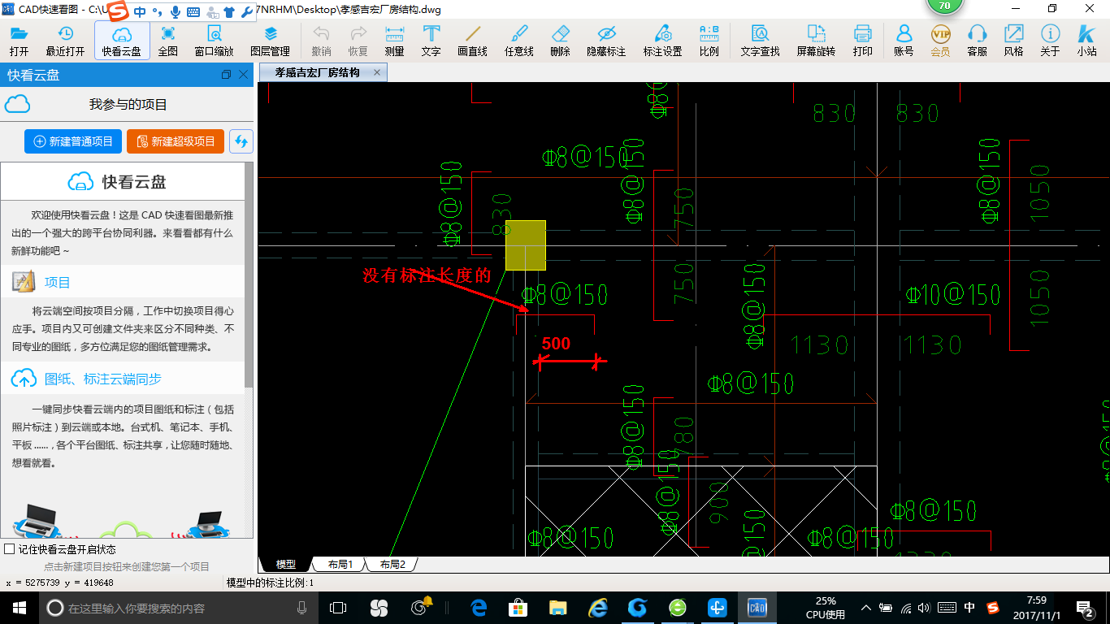This screenshot has height=624, width=1110.
Task: Create a new super project (新建超级项目)
Action: point(176,141)
